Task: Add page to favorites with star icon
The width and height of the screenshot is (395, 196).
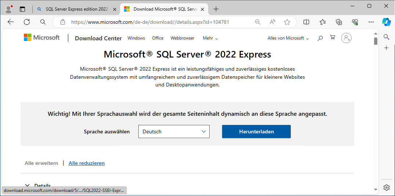Action: point(287,22)
